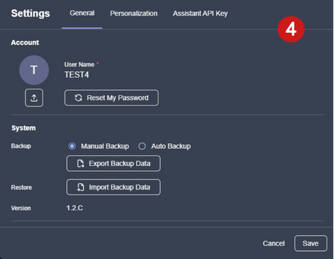Select the General tab

pos(82,13)
